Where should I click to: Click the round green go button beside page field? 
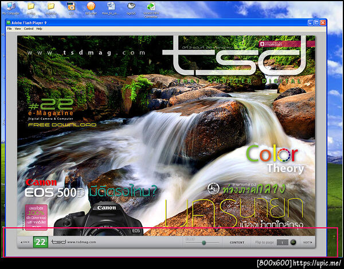[x=293, y=242]
